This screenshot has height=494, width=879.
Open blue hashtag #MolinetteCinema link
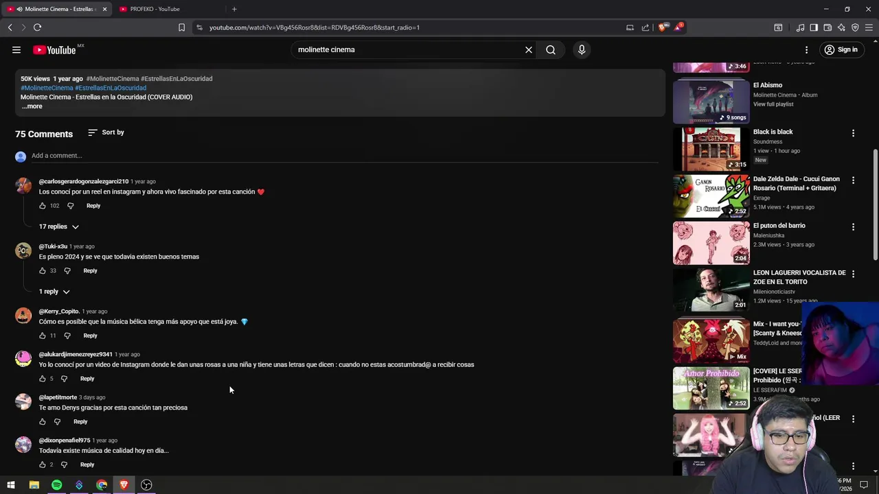tap(47, 88)
